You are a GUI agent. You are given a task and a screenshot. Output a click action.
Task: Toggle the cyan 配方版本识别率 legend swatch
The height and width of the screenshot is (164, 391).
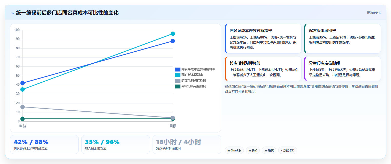point(178,75)
